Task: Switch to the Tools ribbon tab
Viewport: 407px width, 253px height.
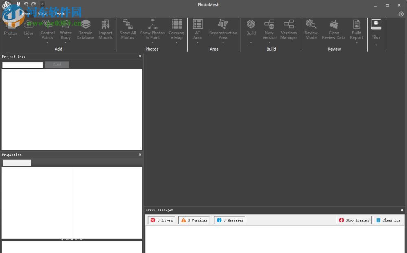Action: click(59, 13)
